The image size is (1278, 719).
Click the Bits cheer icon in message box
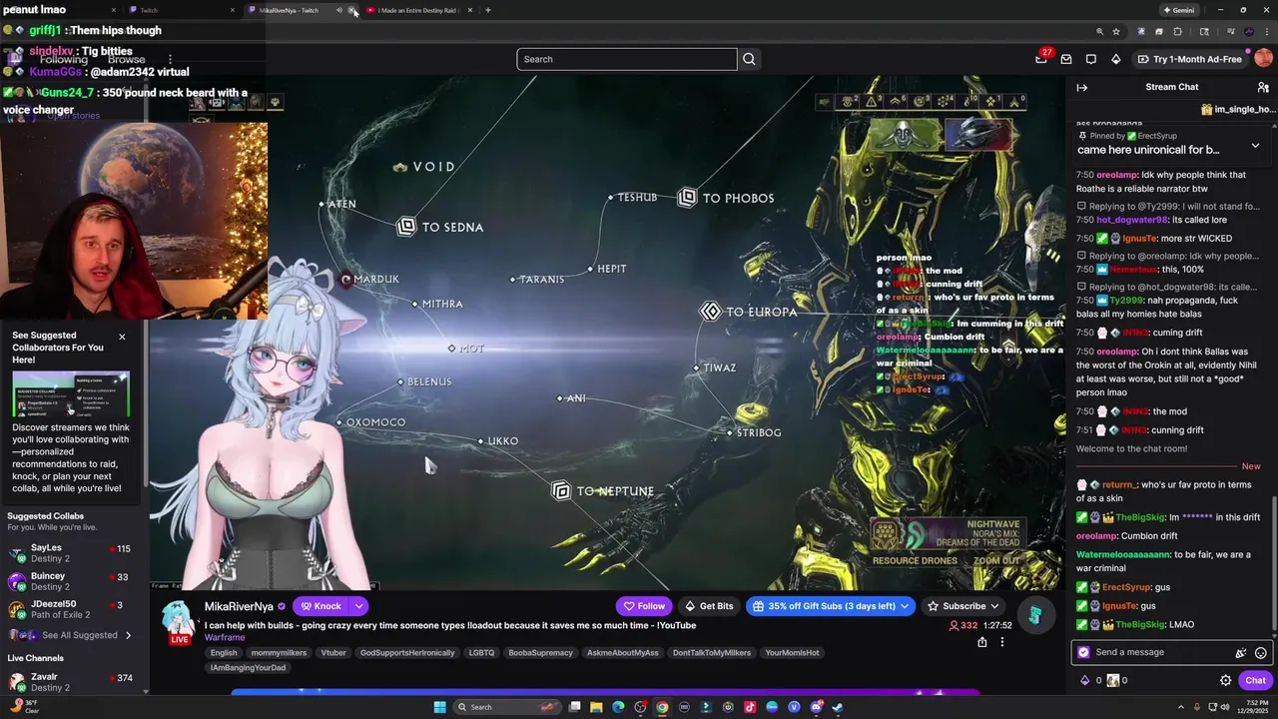(x=1241, y=652)
